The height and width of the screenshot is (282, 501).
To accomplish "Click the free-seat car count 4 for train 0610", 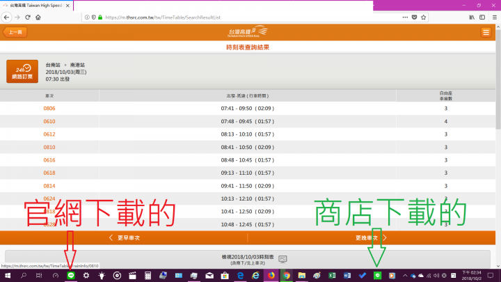I will pyautogui.click(x=446, y=121).
